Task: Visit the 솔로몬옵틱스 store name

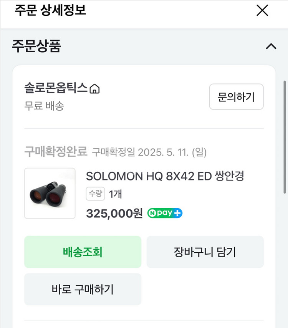Action: pos(56,89)
